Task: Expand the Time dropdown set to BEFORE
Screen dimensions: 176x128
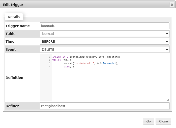Action: coord(104,41)
